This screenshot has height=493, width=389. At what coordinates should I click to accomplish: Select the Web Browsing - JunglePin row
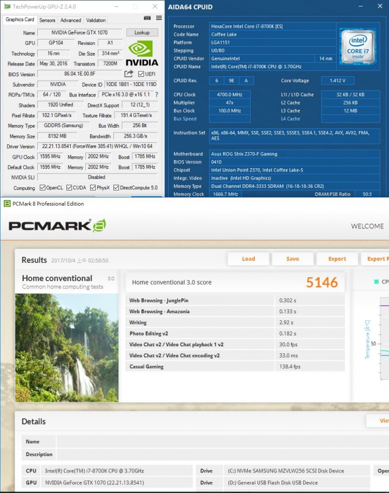[x=235, y=300]
